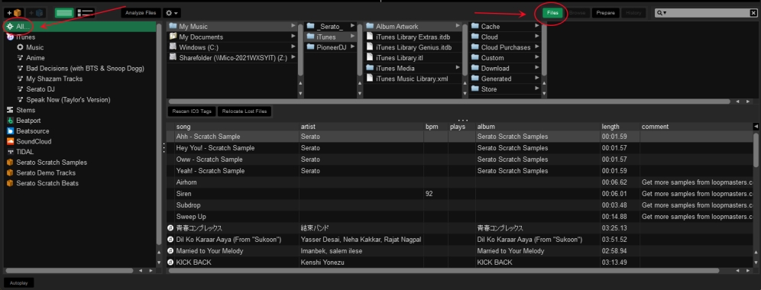Click the Windows (C:) drive icon
The width and height of the screenshot is (761, 290).
(x=173, y=47)
